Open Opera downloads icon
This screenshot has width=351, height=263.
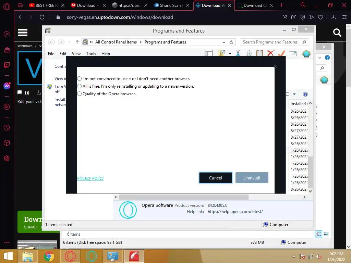pyautogui.click(x=333, y=17)
